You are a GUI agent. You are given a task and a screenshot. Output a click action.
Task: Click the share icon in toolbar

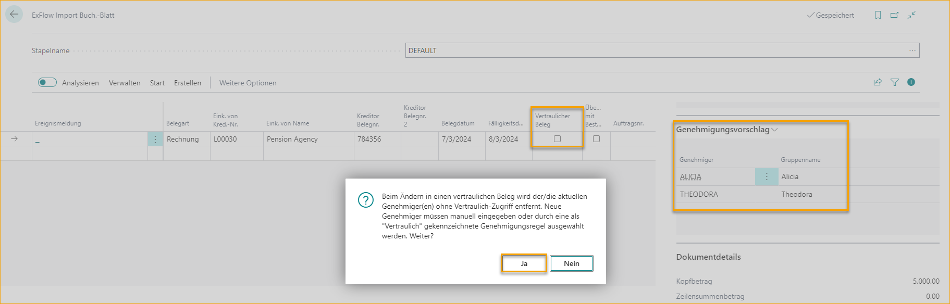pyautogui.click(x=878, y=82)
